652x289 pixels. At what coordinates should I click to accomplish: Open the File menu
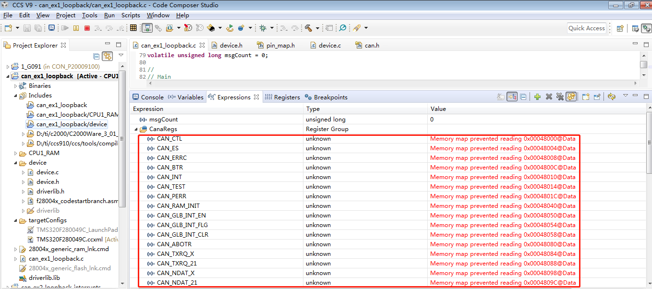pos(8,15)
